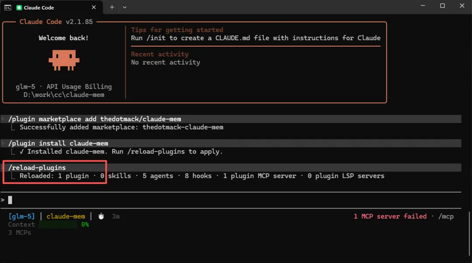
Task: Click "Tips for getting started" heading
Action: (177, 30)
